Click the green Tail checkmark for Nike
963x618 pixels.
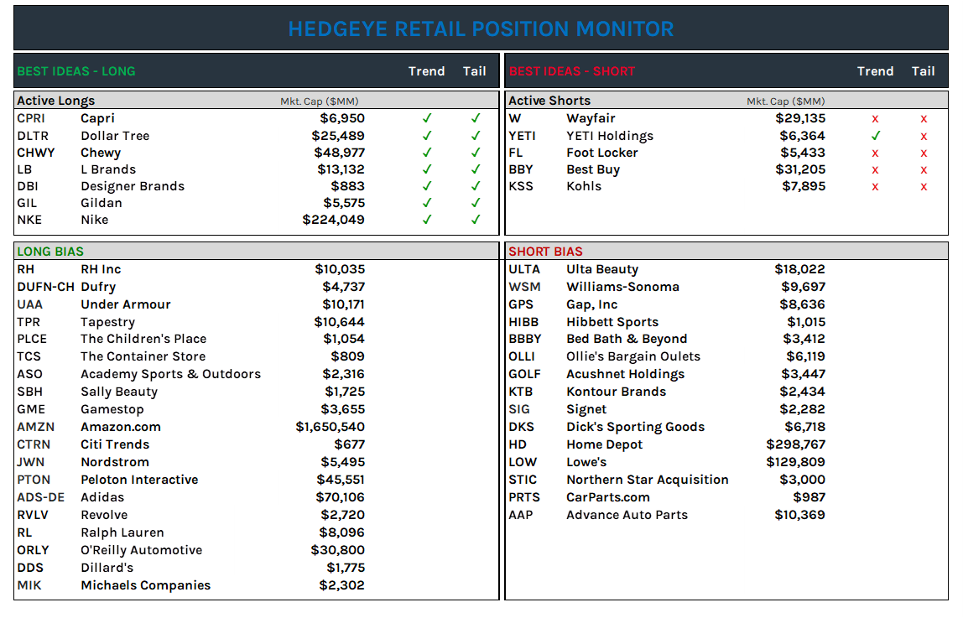[x=476, y=219]
